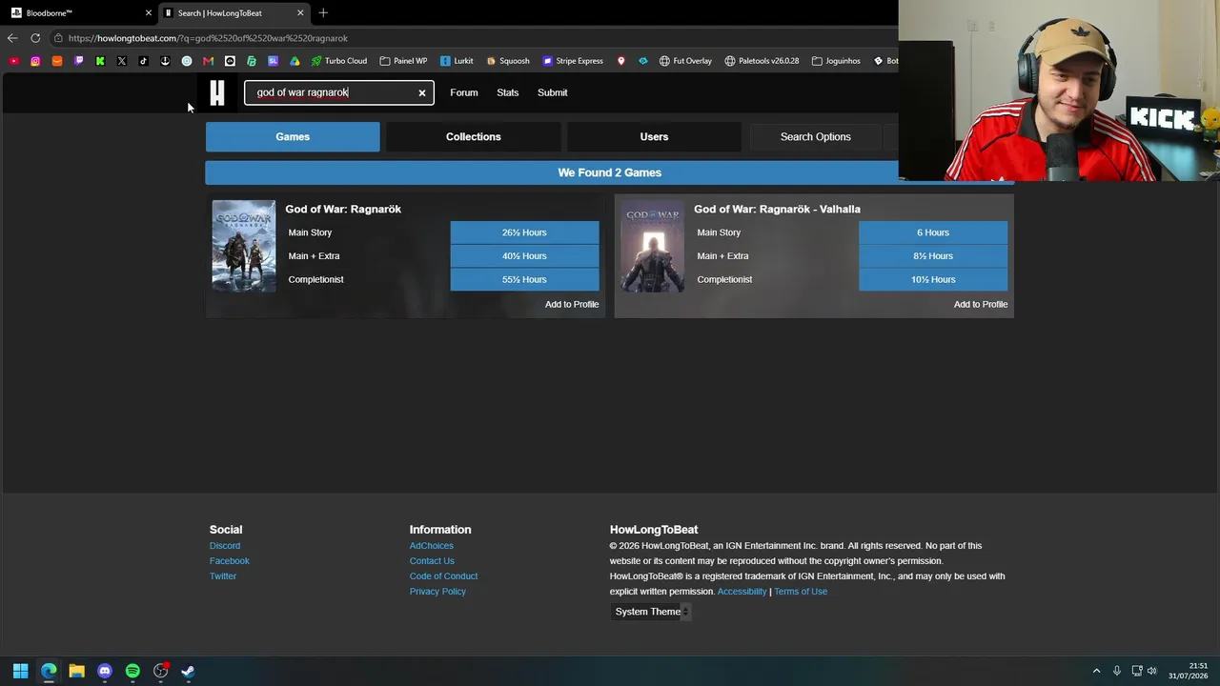Select the Search | HowLongToBeat browser tab
The image size is (1220, 686).
point(234,13)
